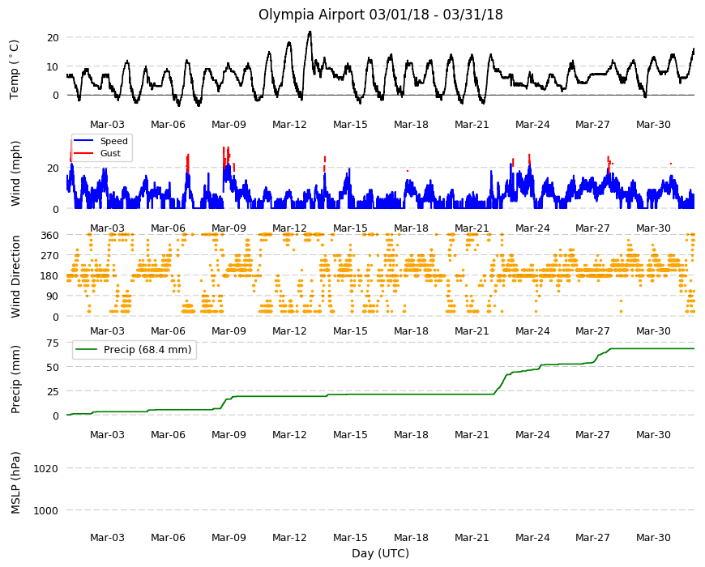Click the Precip (mm) axis label
This screenshot has width=705, height=567.
(15, 379)
